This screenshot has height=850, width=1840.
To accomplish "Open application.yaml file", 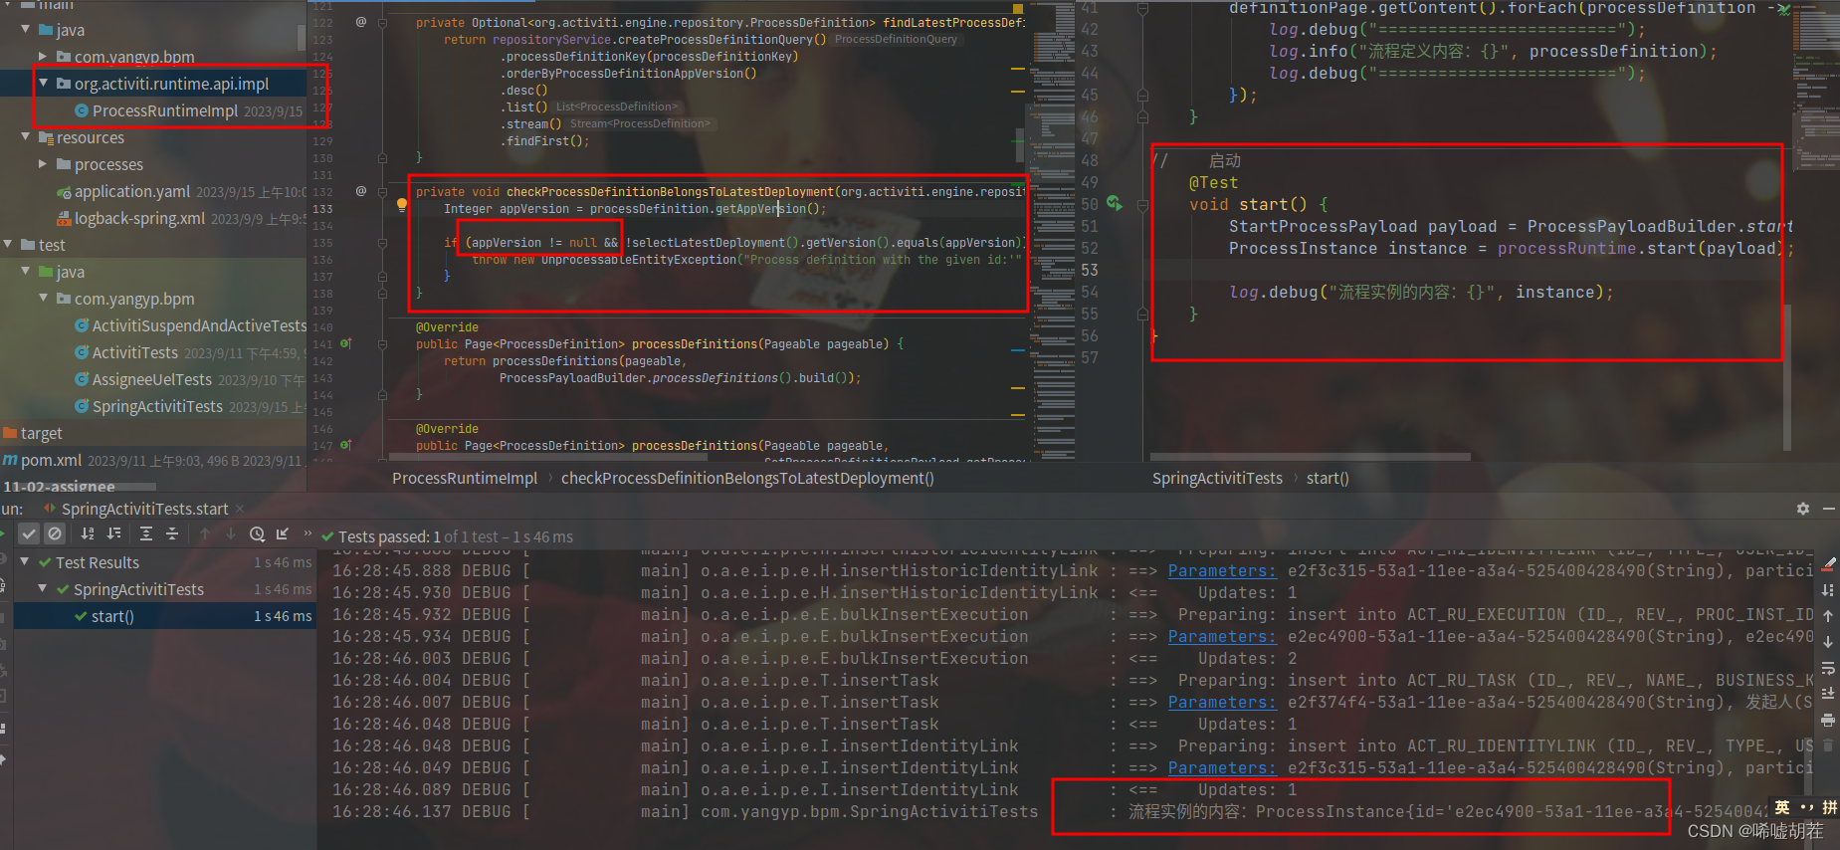I will (x=132, y=191).
